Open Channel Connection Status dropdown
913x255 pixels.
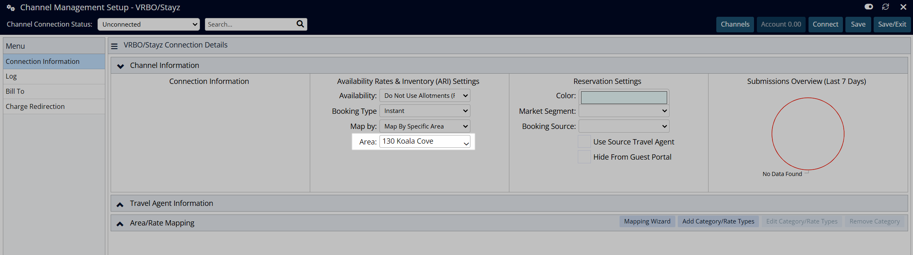pyautogui.click(x=149, y=24)
